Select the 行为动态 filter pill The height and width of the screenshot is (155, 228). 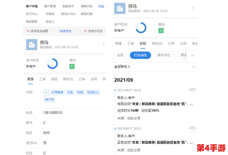140,55
